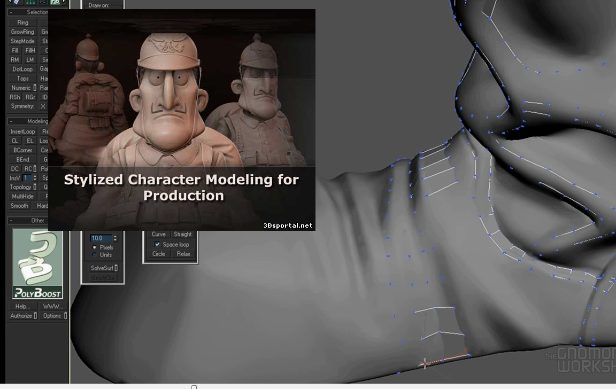616x389 pixels.
Task: Click the Circle button
Action: [159, 254]
